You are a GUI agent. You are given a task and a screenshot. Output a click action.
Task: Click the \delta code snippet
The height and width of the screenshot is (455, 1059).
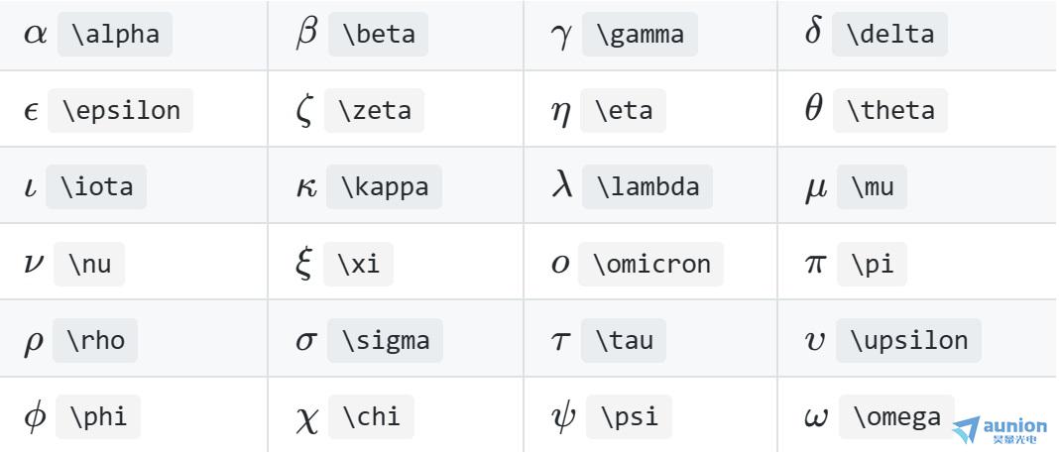(x=889, y=34)
